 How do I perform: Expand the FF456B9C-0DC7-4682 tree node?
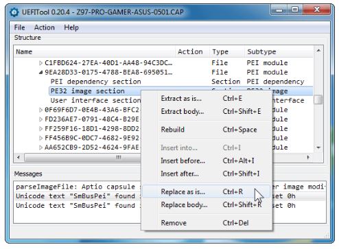[40, 138]
